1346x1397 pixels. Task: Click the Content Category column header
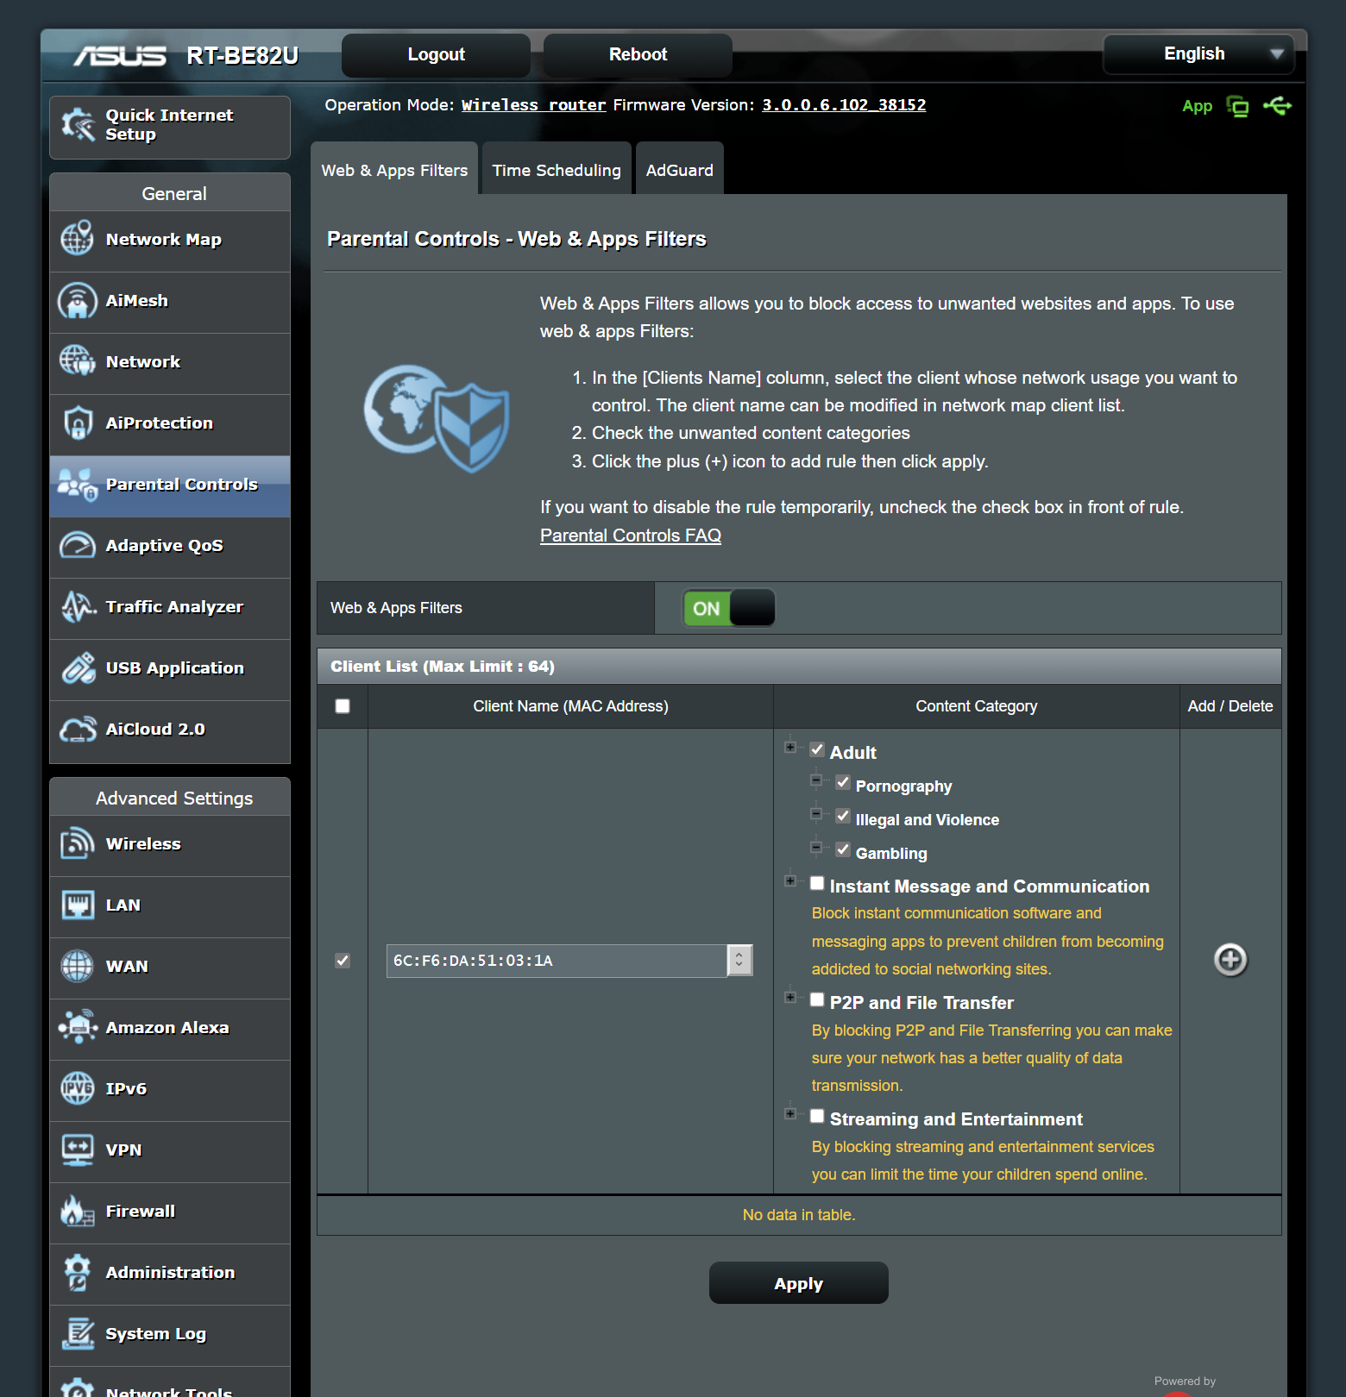coord(977,706)
